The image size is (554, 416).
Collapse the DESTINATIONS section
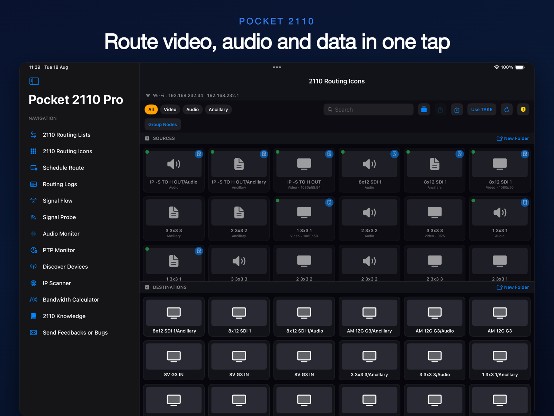(x=147, y=287)
